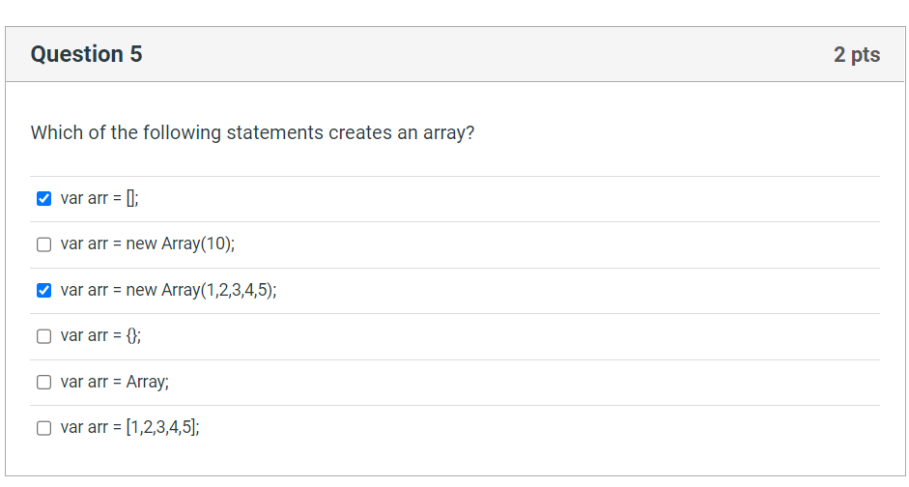Click the 'var arr = {};' answer text
The image size is (909, 487).
pos(100,335)
